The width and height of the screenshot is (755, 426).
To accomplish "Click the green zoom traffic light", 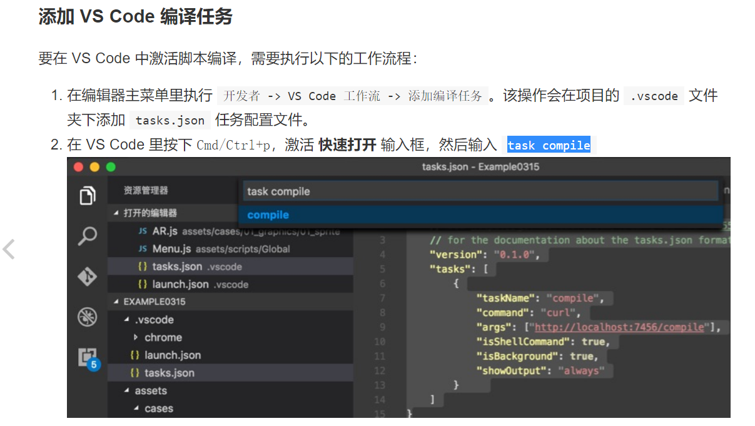I will [111, 167].
